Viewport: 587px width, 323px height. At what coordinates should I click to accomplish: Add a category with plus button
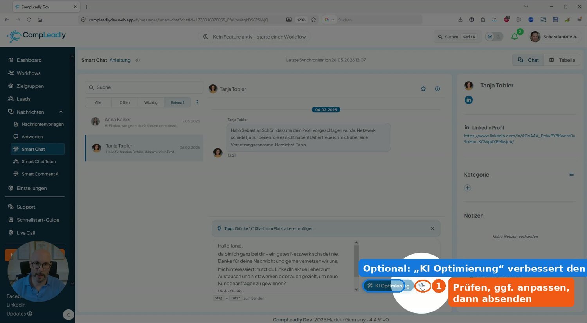pos(467,188)
